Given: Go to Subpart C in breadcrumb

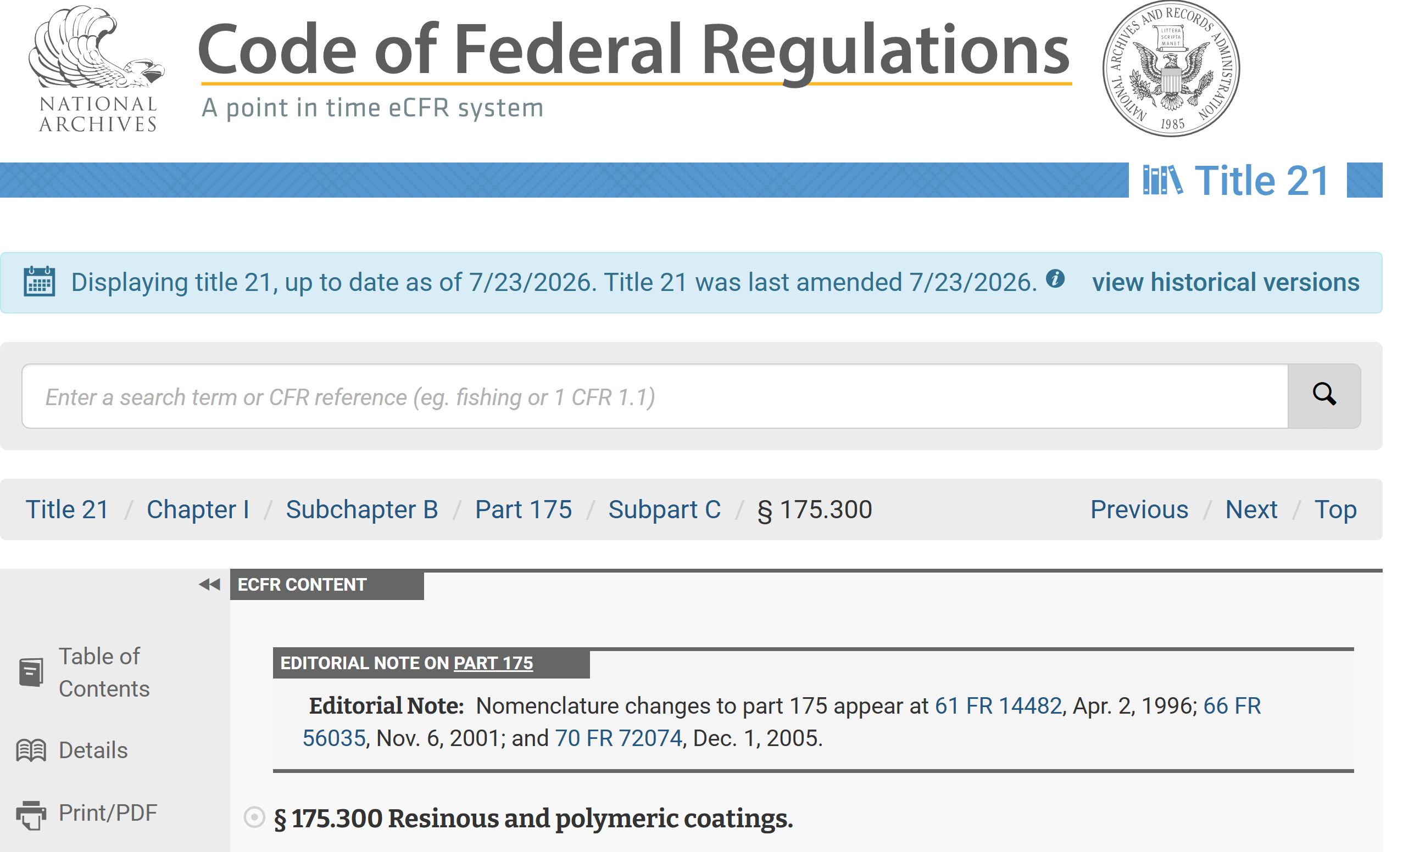Looking at the screenshot, I should [664, 509].
